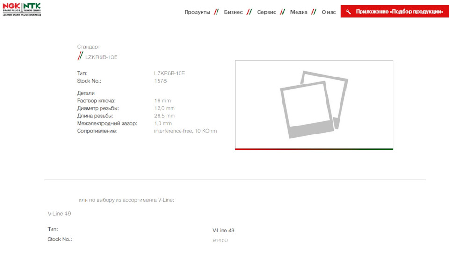Viewport: 449px width, 260px height.
Task: Click the Stock No. label under V-Line 49
Action: point(59,239)
